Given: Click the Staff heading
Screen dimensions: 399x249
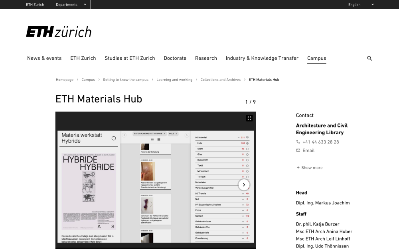Looking at the screenshot, I should tap(301, 214).
